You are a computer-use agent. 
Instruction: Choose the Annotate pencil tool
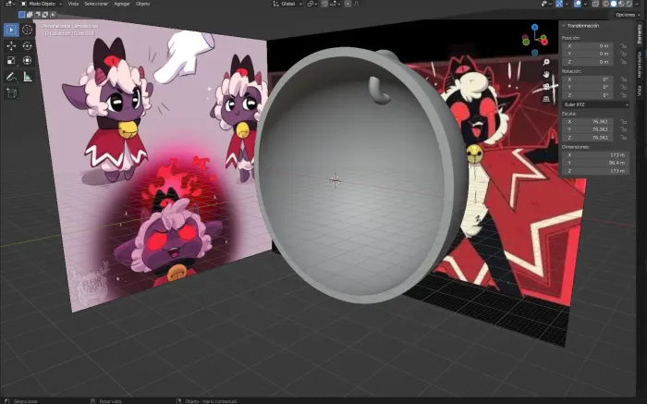coord(11,77)
